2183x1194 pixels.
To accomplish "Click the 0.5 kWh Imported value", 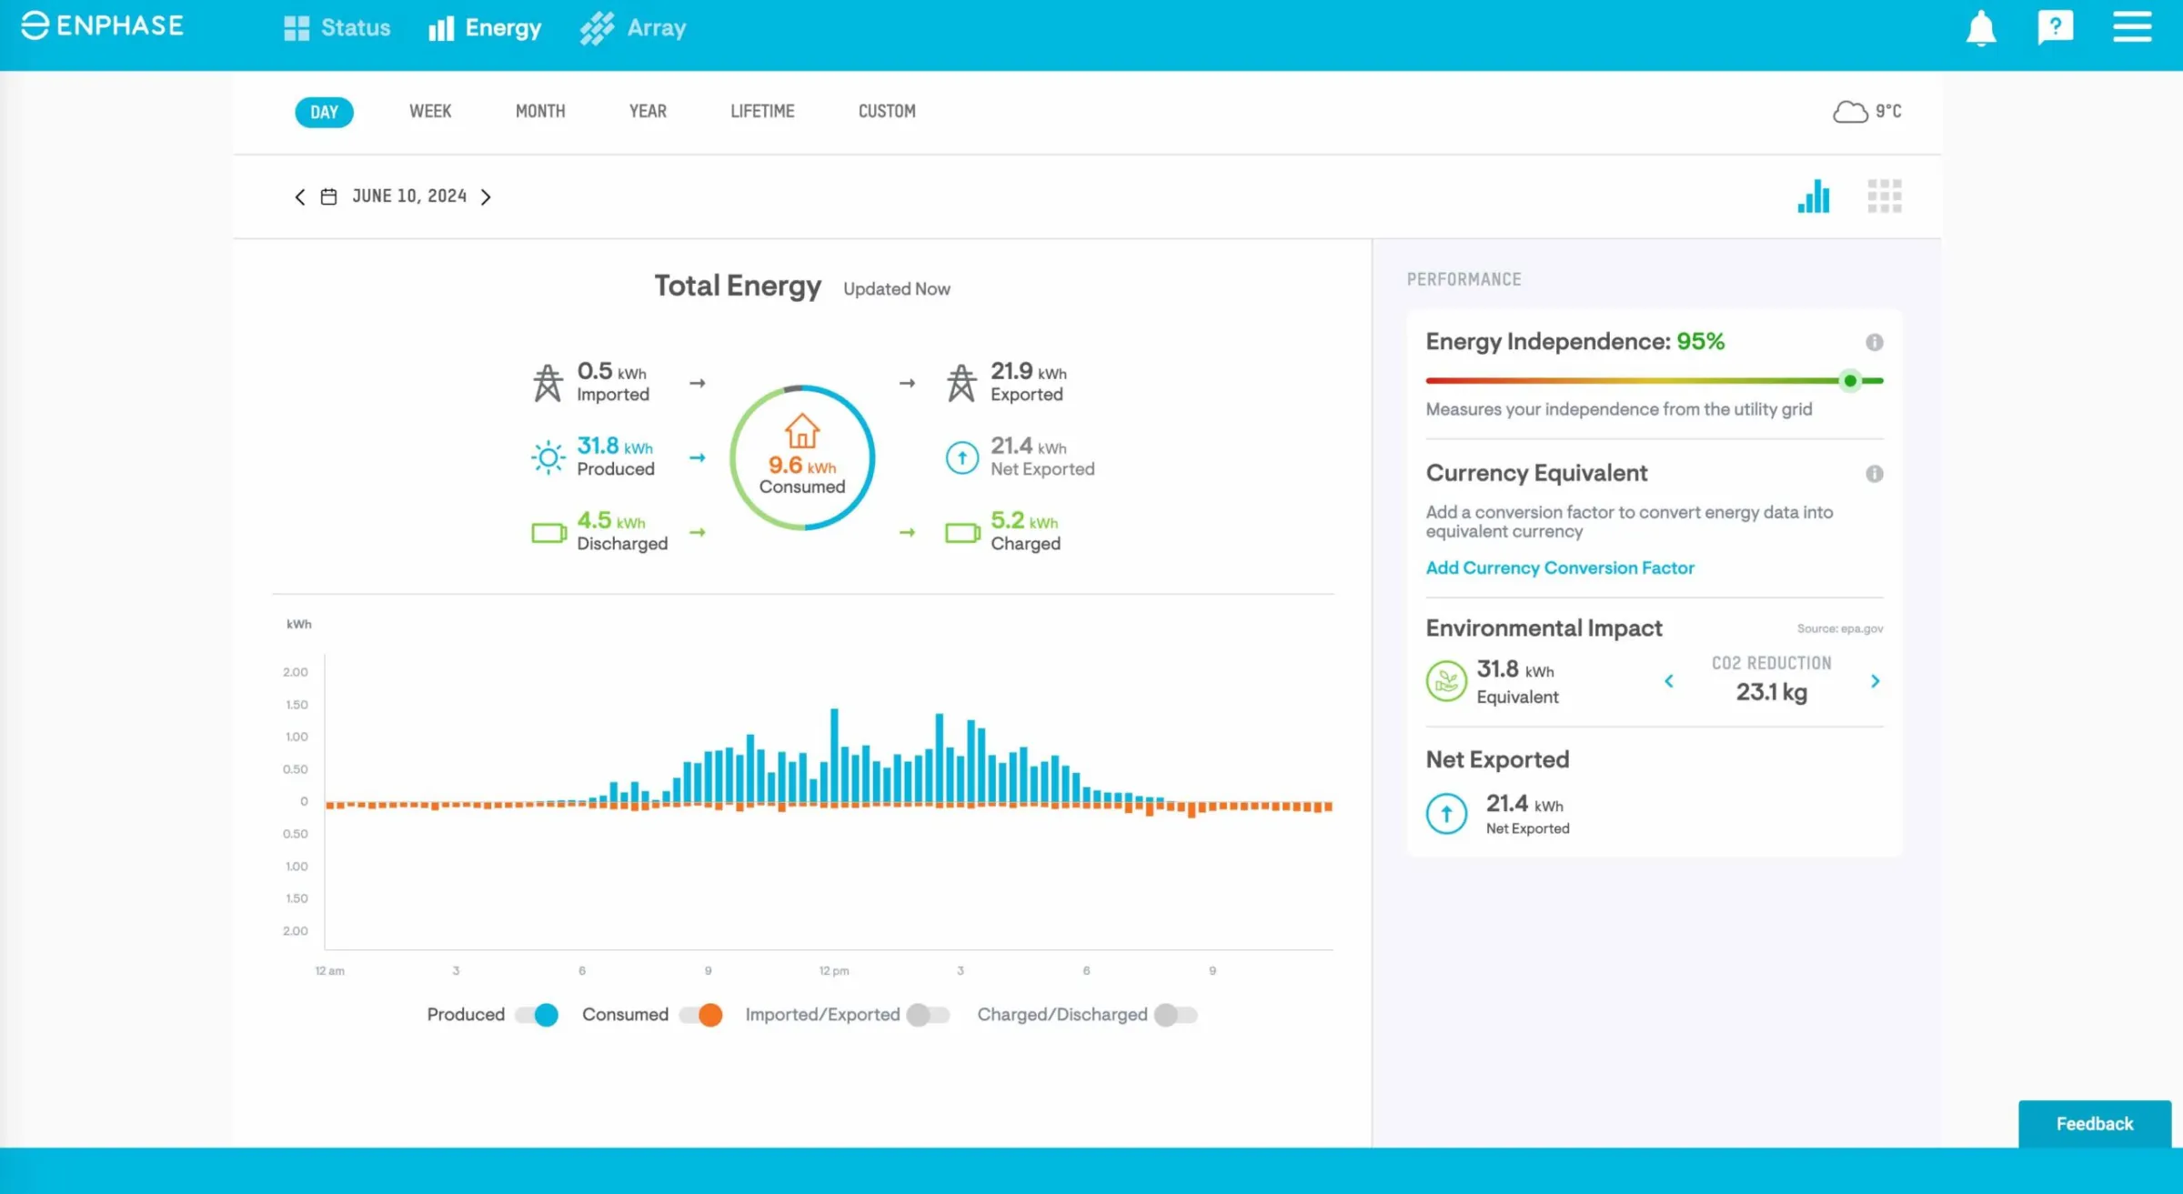I will [x=611, y=372].
